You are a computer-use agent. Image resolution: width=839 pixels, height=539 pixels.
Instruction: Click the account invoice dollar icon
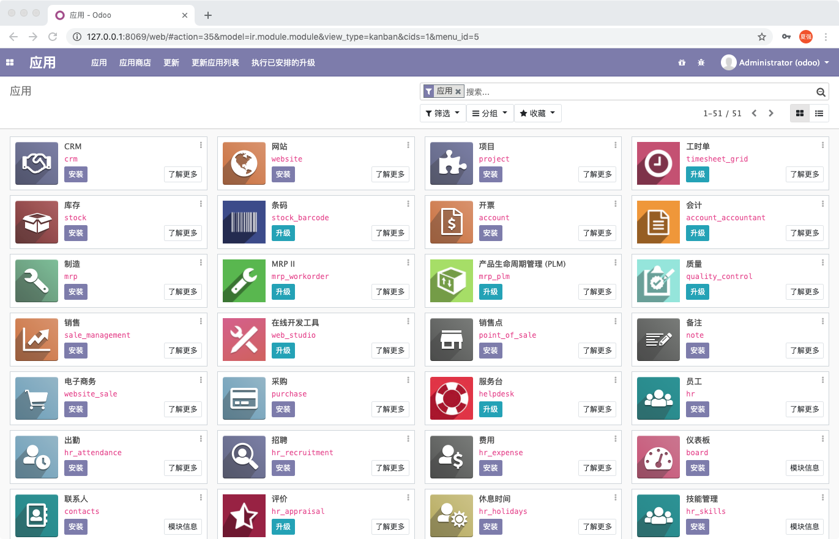pyautogui.click(x=452, y=222)
